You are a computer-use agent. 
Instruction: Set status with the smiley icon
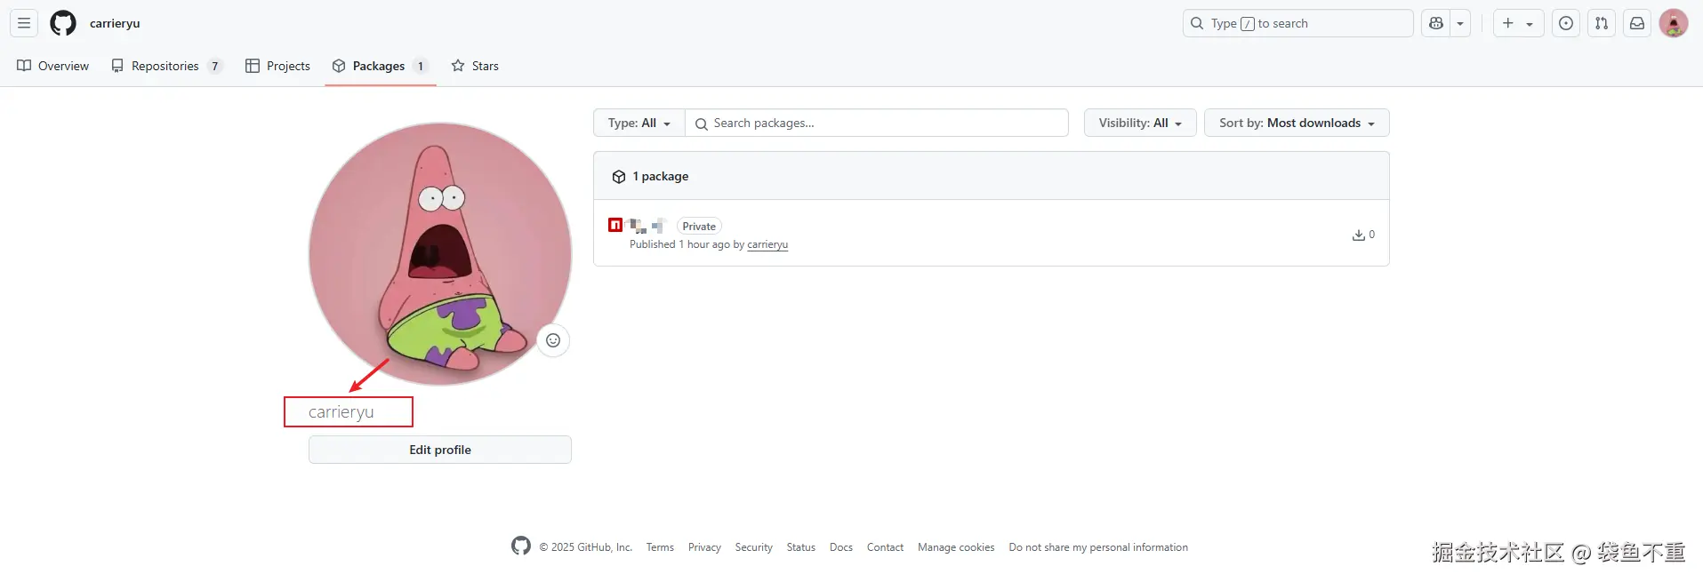553,340
